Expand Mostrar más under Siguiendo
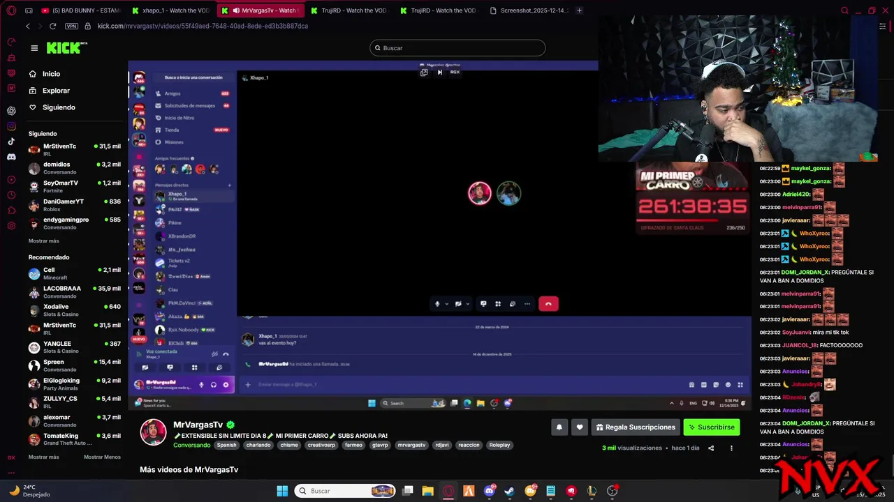Image resolution: width=894 pixels, height=502 pixels. click(43, 241)
